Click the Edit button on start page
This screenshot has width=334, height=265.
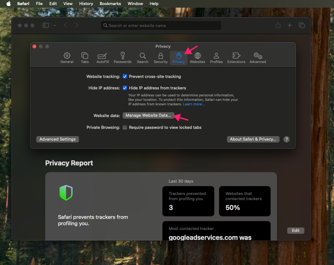pos(295,231)
